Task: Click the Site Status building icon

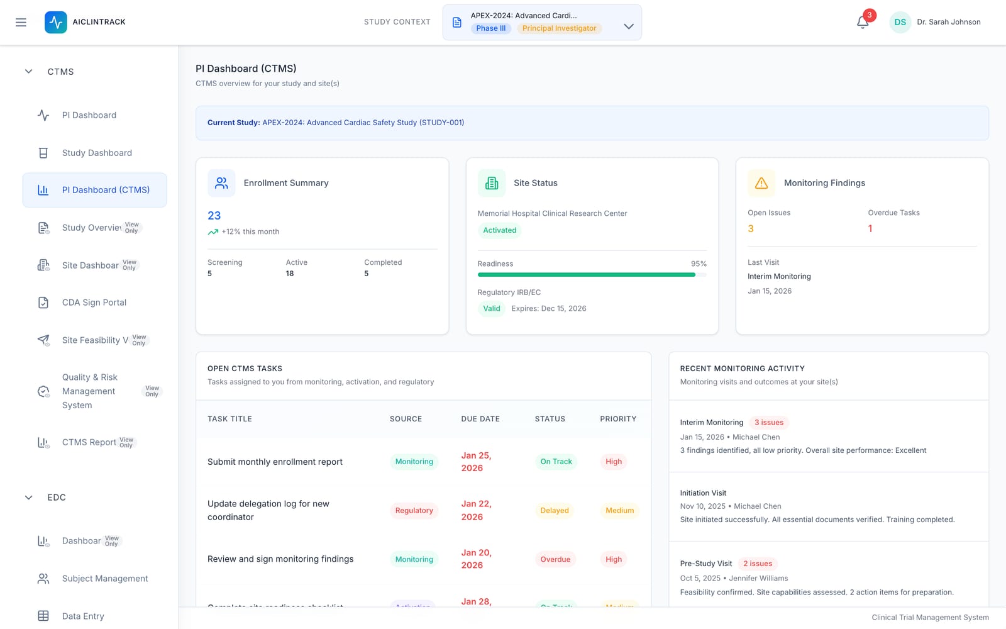Action: pos(492,183)
